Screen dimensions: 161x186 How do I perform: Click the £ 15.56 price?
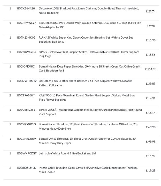(151, 55)
